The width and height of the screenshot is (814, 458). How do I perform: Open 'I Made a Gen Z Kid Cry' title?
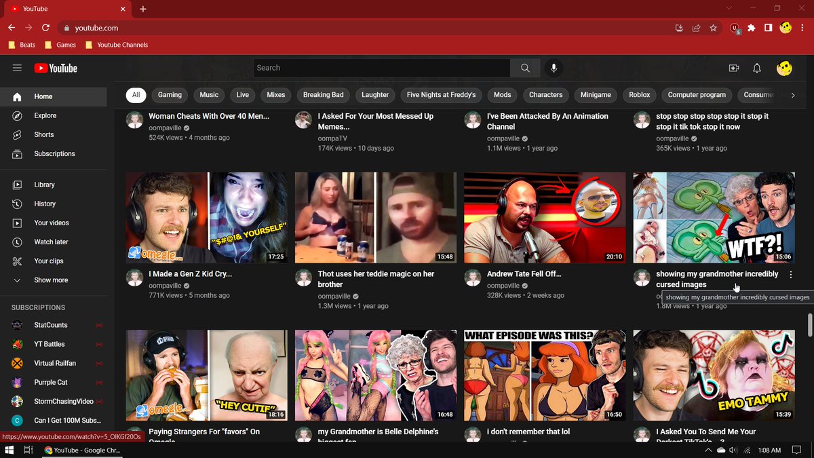point(190,274)
